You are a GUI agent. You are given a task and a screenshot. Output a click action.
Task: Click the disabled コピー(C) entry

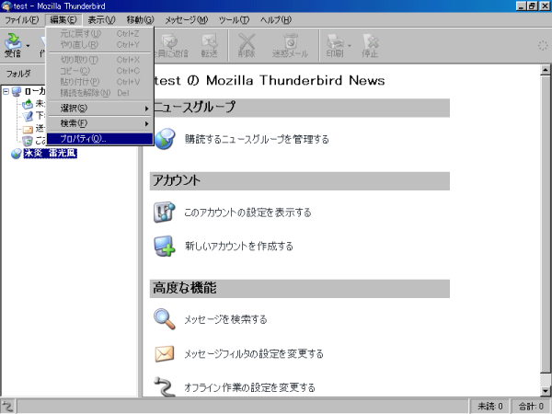coord(100,71)
